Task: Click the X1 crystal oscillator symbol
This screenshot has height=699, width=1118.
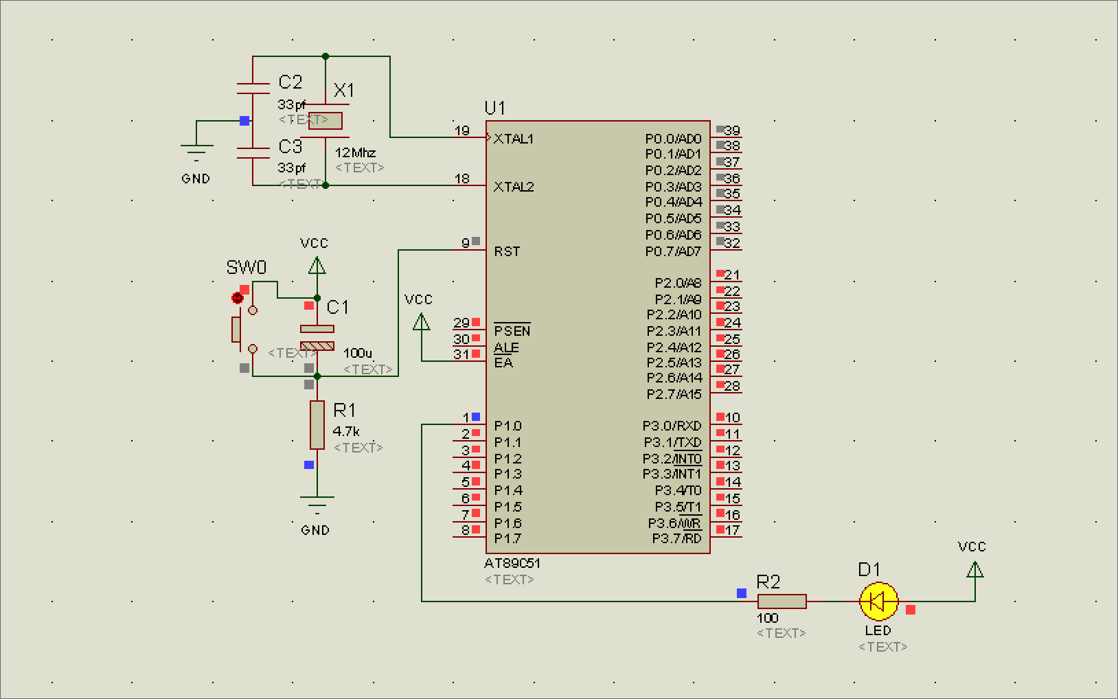Action: click(x=326, y=121)
